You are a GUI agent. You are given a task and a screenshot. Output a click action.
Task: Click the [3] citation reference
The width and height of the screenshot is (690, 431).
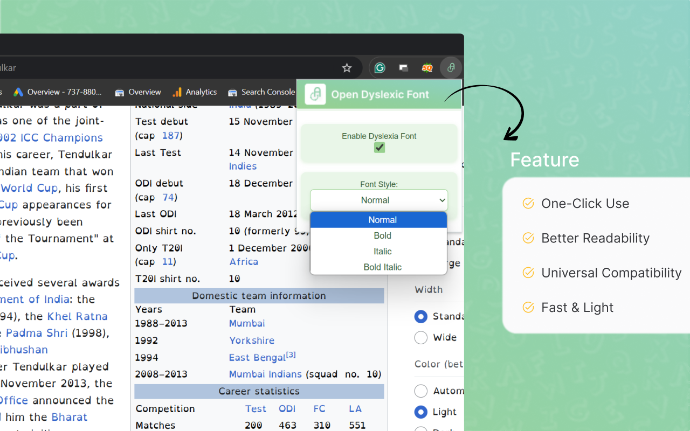click(291, 355)
